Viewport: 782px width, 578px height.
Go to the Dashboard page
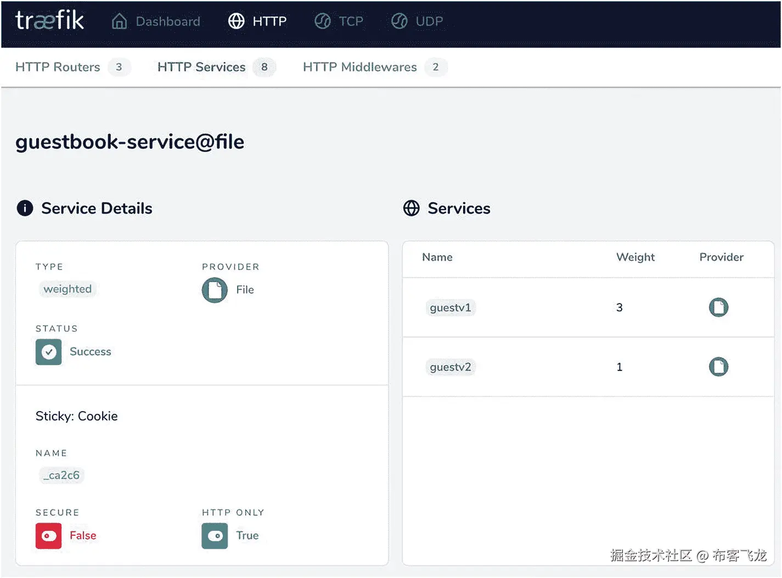click(x=167, y=21)
